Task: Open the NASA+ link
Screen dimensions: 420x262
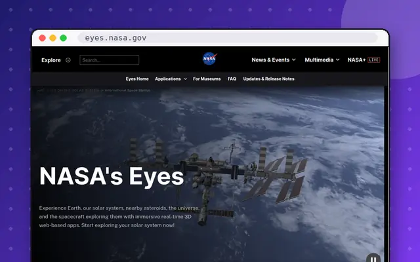Action: tap(356, 60)
